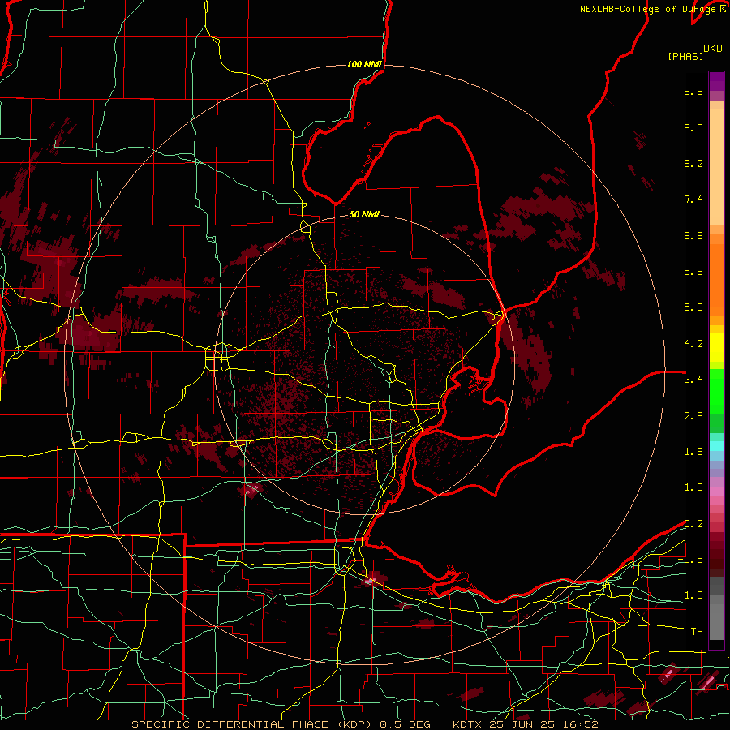Pick the yellow segment of the color bar
Viewport: 730px width, 730px height.
[716, 347]
